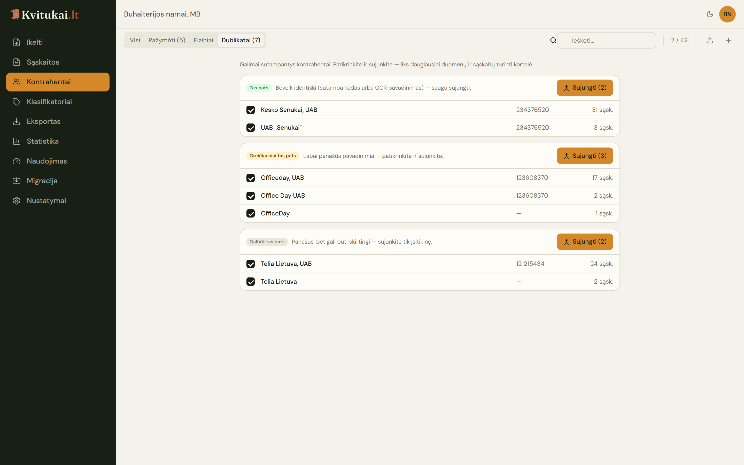Click the search magnifier icon
The image size is (744, 465).
coord(553,40)
